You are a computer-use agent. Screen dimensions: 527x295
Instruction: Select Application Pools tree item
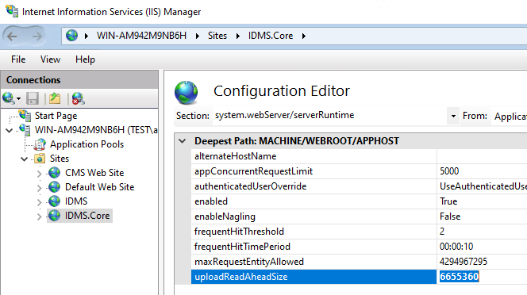click(87, 144)
